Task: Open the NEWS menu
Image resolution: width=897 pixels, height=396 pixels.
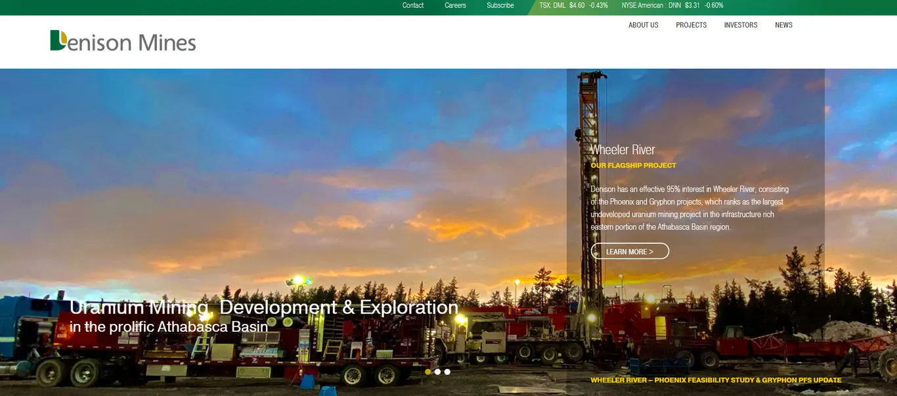Action: (x=783, y=25)
